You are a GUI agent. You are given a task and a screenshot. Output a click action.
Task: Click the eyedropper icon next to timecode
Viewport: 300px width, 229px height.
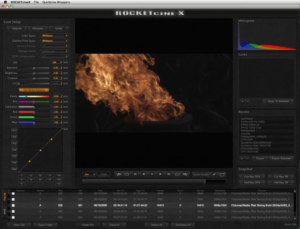(x=214, y=174)
